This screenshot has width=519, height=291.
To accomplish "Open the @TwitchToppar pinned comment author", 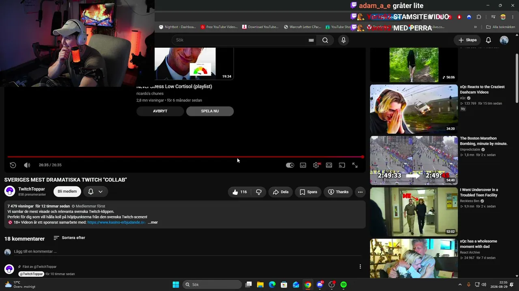I will click(x=32, y=274).
